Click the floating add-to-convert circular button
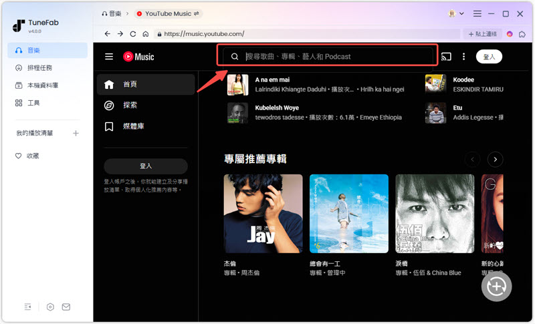The image size is (535, 324). (496, 287)
